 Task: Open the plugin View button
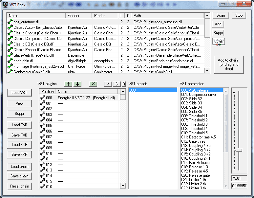[19, 103]
